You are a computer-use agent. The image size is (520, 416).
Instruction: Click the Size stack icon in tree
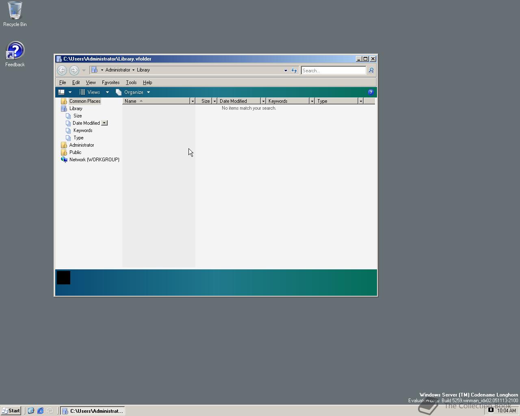pyautogui.click(x=68, y=116)
